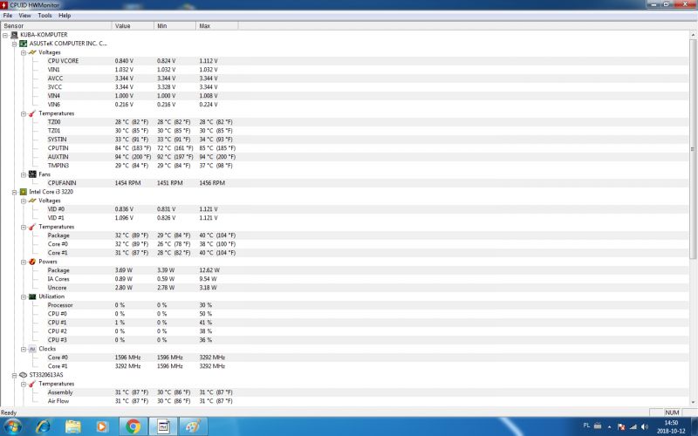698x436 pixels.
Task: Click the Value column header
Action: [133, 26]
